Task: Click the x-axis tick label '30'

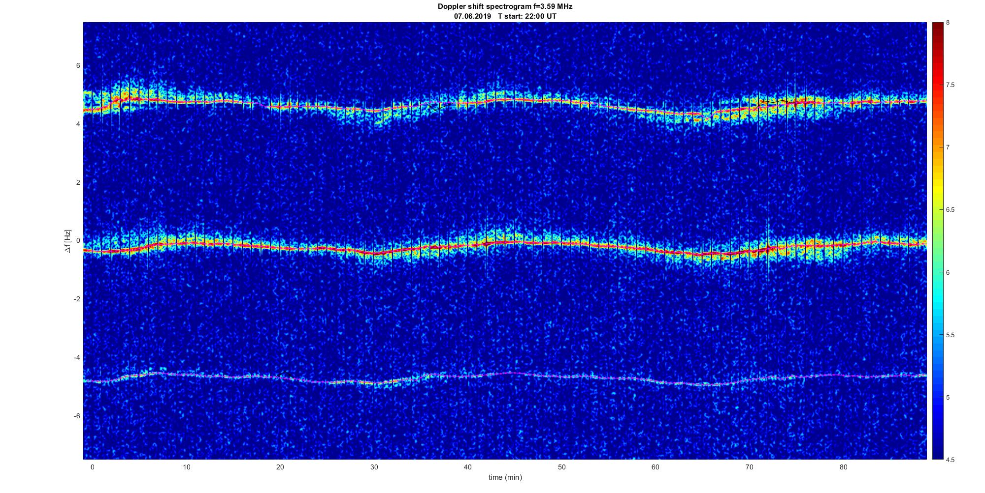Action: 374,467
